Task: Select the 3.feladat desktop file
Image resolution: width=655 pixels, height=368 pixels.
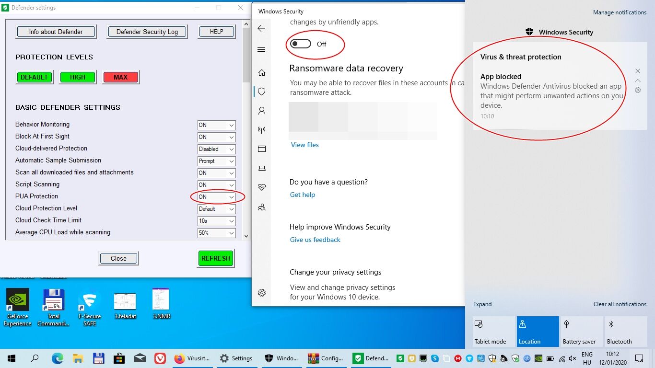Action: tap(125, 306)
